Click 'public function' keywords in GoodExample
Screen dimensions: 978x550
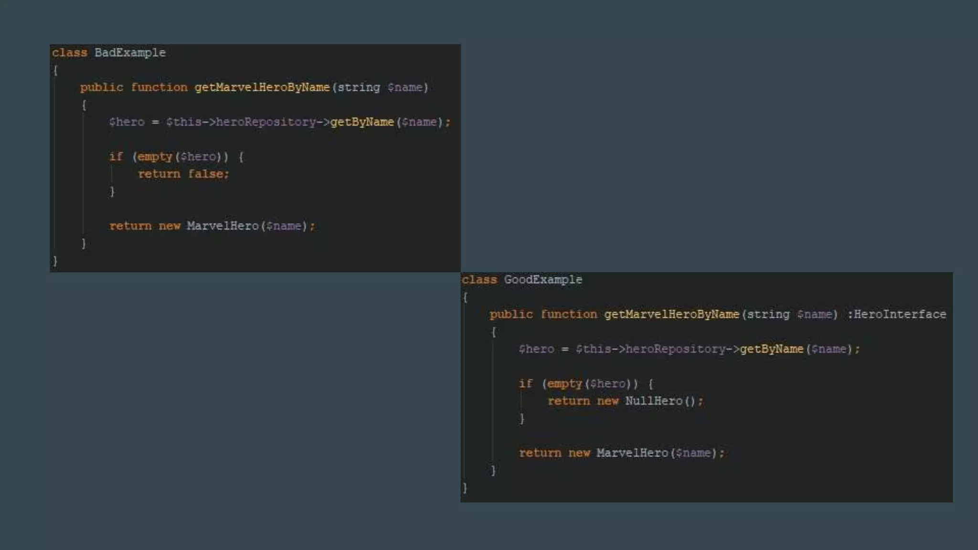click(x=543, y=314)
